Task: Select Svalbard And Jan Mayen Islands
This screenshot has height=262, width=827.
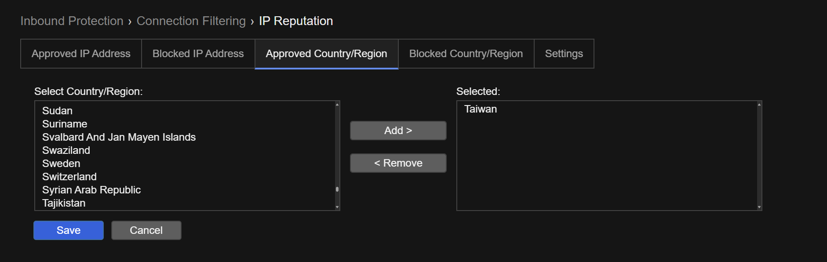Action: point(119,137)
